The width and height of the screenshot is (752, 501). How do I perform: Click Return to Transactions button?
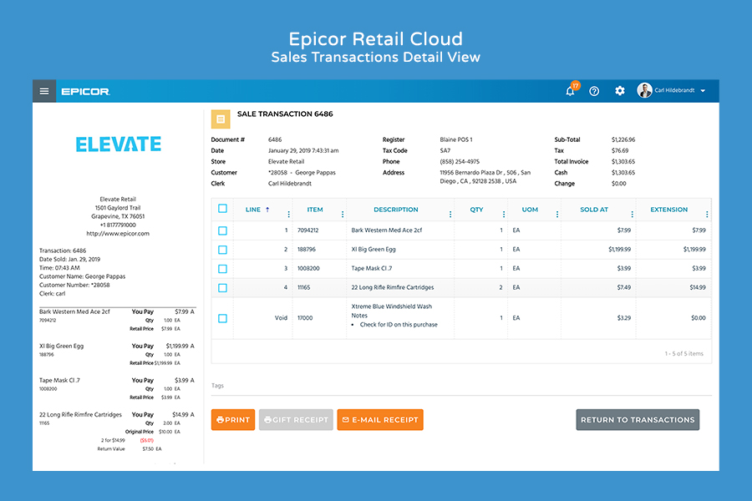tap(638, 420)
